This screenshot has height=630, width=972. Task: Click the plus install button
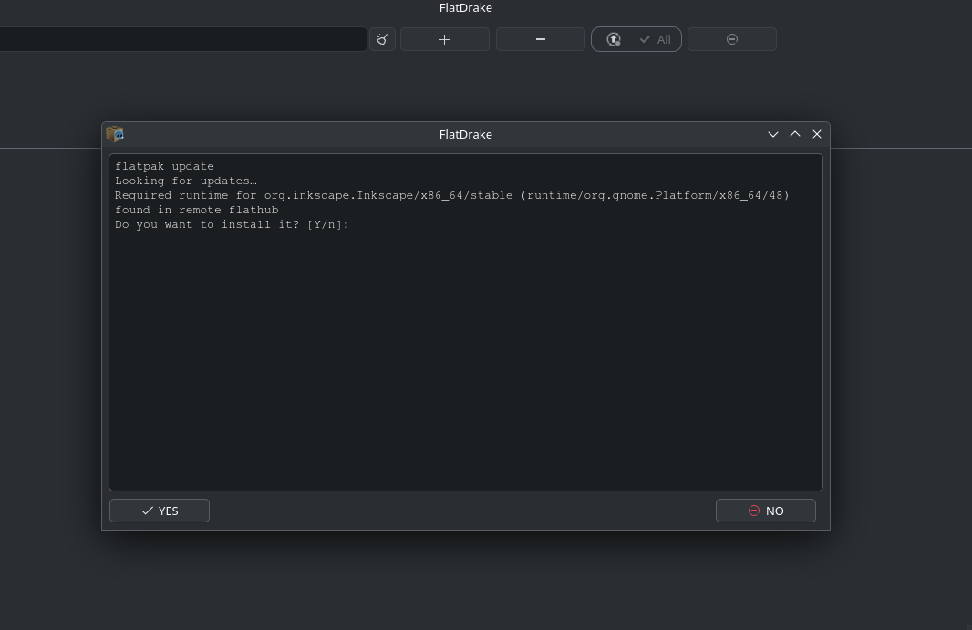pyautogui.click(x=444, y=40)
